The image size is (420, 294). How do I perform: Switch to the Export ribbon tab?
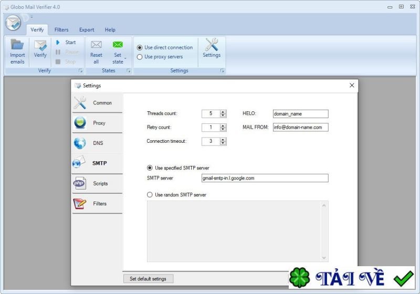point(87,30)
